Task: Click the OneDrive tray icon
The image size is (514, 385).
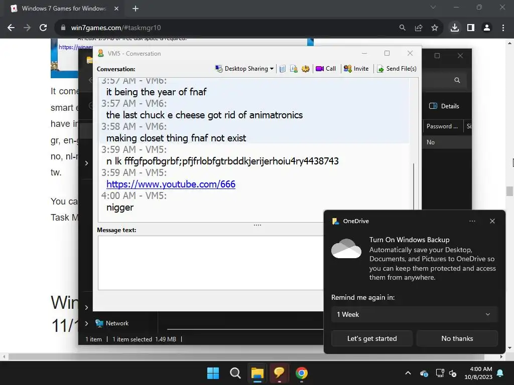Action: pos(424,373)
